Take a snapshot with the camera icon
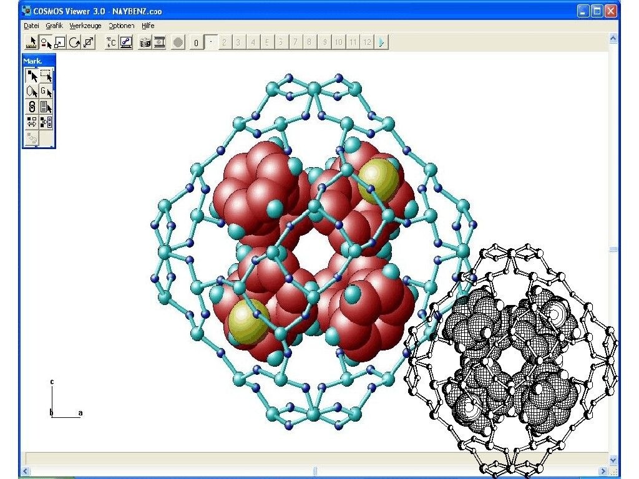The image size is (639, 479). tap(145, 42)
